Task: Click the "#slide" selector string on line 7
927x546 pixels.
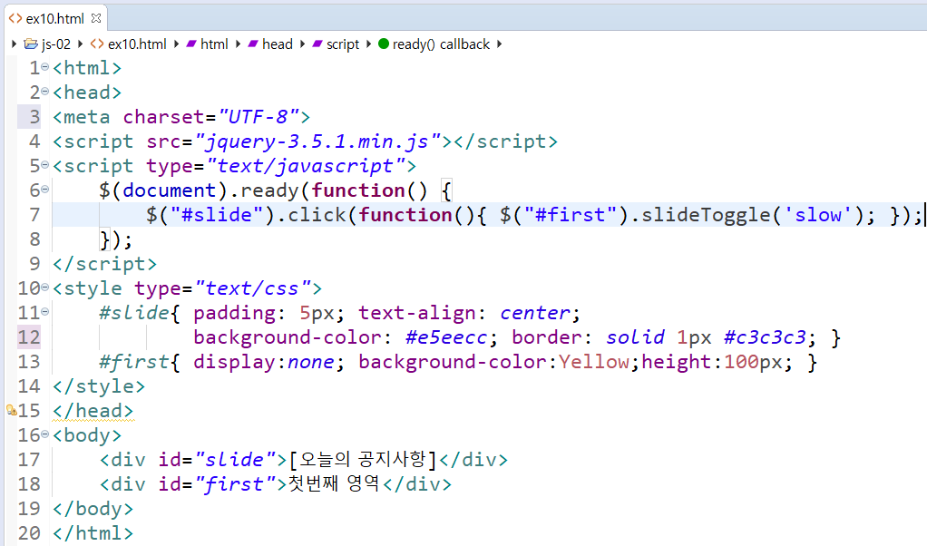Action: (x=217, y=214)
